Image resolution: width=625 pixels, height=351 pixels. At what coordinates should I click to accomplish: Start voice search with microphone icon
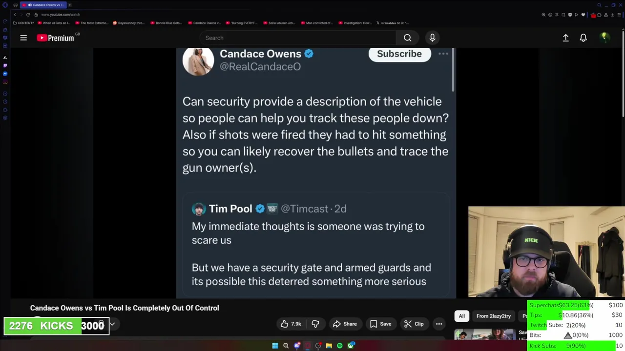click(432, 38)
